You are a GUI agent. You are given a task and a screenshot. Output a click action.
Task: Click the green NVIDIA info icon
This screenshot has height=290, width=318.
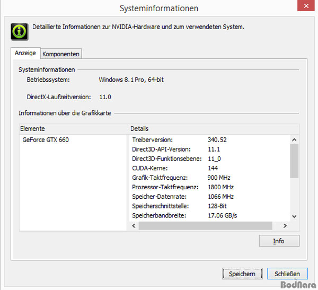coord(20,32)
